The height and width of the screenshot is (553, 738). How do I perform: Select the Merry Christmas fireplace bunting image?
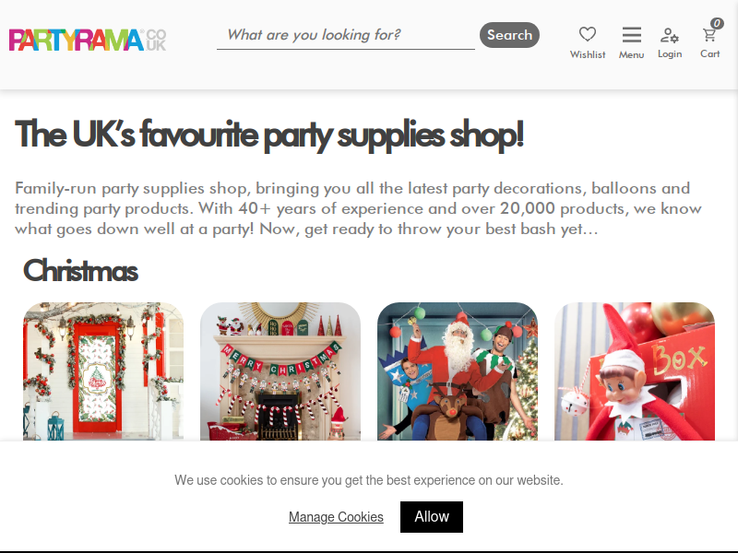(280, 371)
